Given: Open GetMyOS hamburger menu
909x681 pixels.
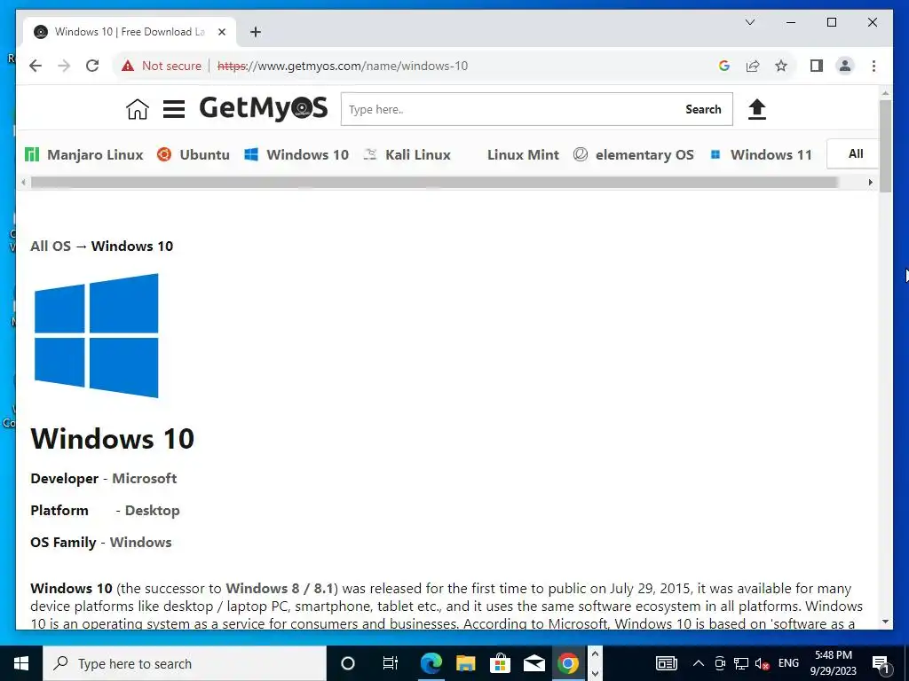Looking at the screenshot, I should click(174, 109).
